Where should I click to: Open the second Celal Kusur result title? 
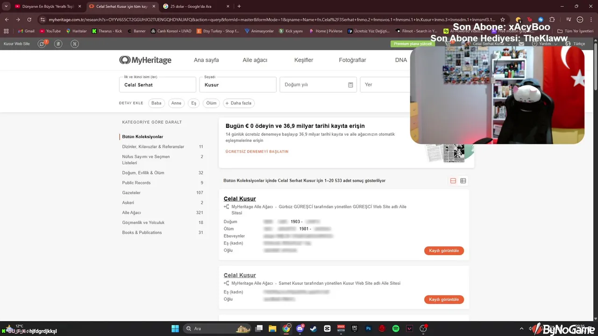tap(240, 275)
